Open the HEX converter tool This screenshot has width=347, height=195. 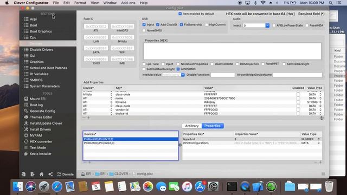coord(41,141)
